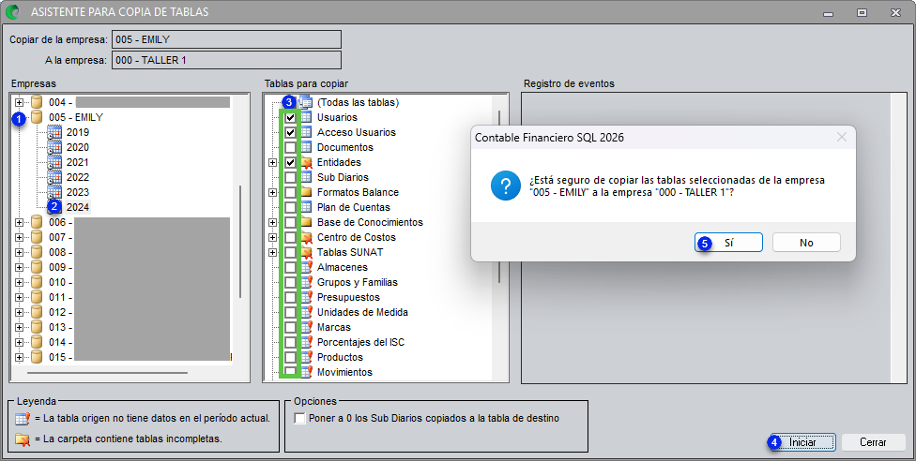Click the Entidades folder icon

click(306, 162)
